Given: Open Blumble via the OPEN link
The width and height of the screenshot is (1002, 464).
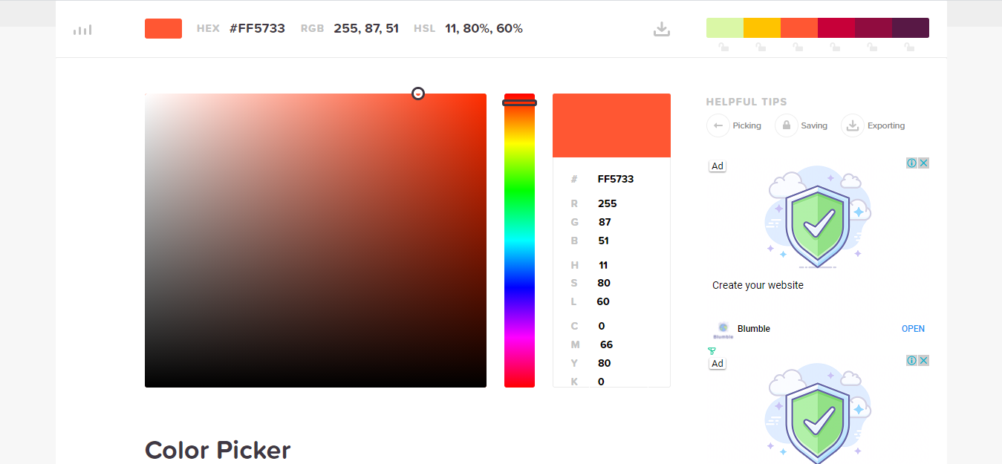Looking at the screenshot, I should click(x=913, y=328).
